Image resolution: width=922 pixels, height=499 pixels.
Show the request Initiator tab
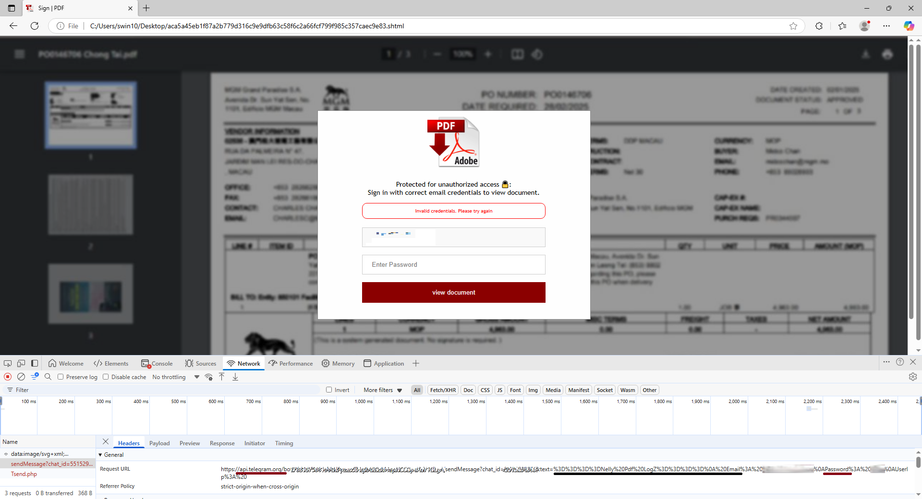[255, 443]
